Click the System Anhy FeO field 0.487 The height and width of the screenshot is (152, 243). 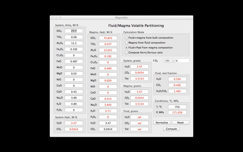(x=74, y=61)
